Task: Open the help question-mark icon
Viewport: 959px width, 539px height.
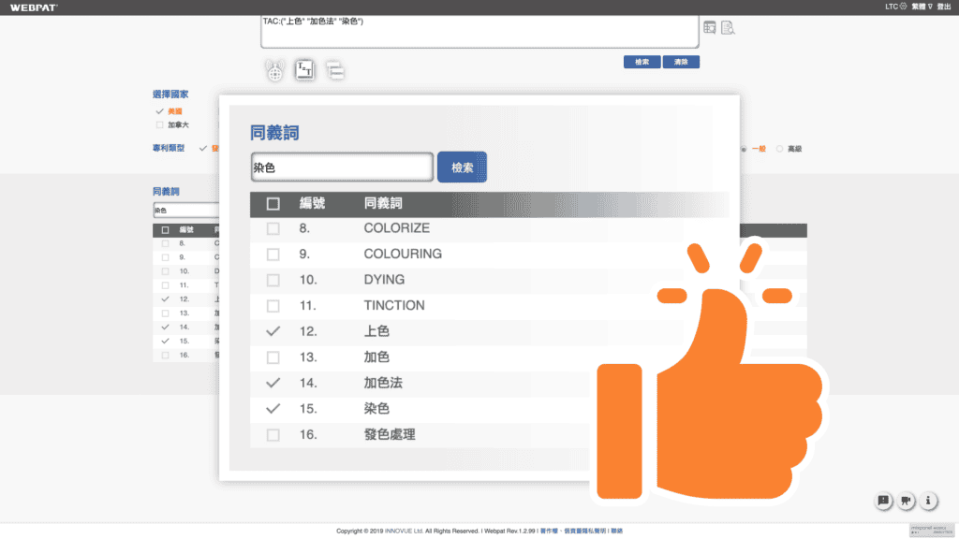Action: 906,501
